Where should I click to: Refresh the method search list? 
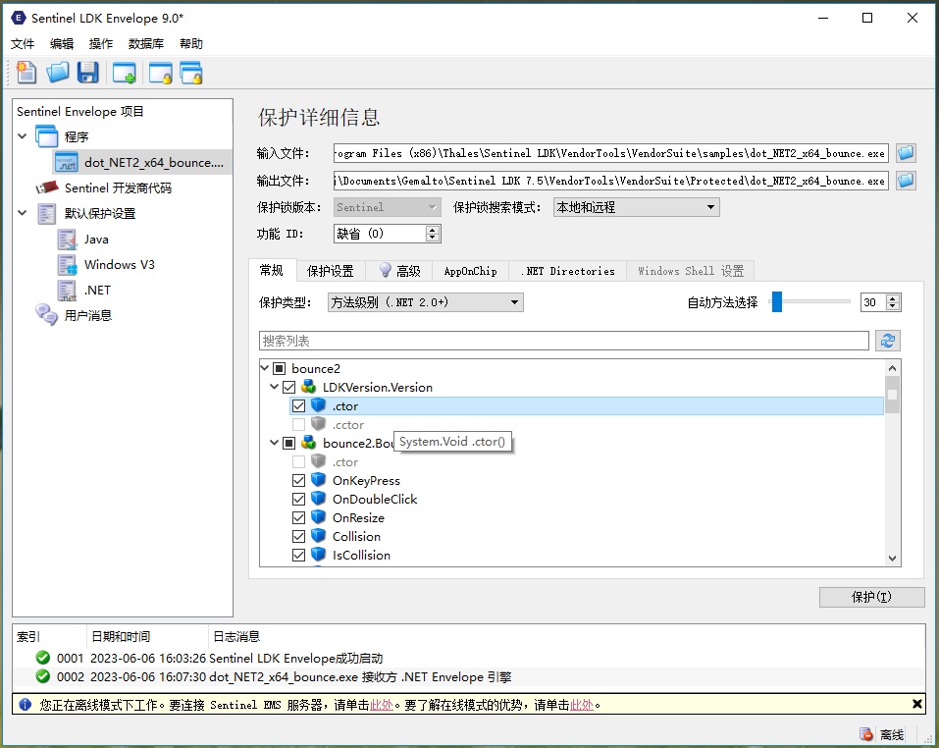(x=888, y=341)
